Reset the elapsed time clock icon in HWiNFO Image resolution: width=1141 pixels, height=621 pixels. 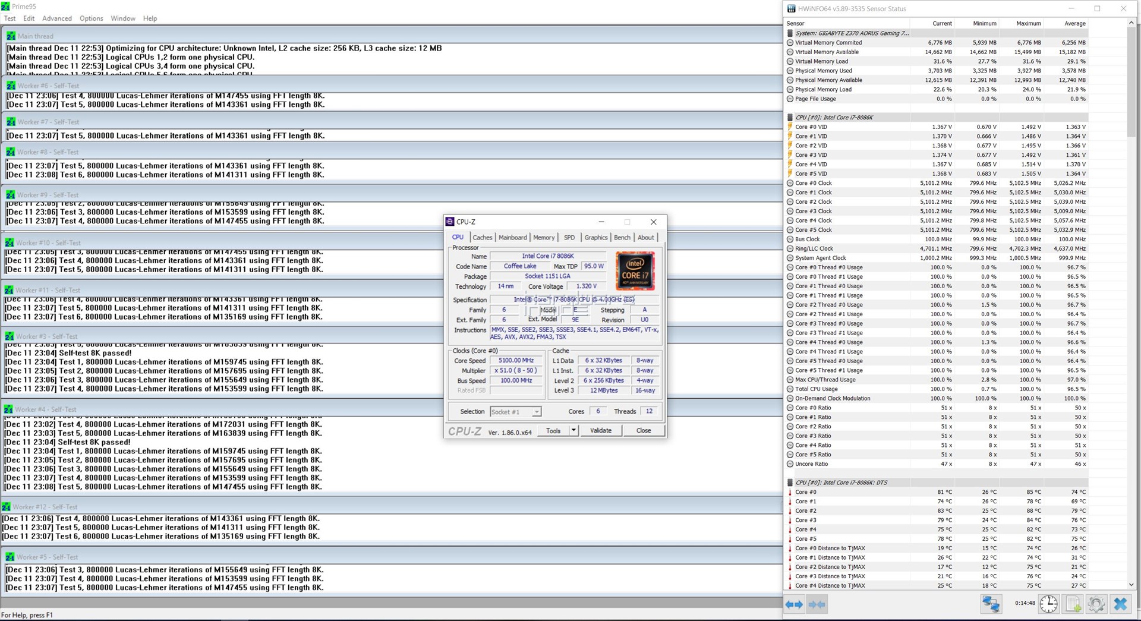click(x=1049, y=604)
